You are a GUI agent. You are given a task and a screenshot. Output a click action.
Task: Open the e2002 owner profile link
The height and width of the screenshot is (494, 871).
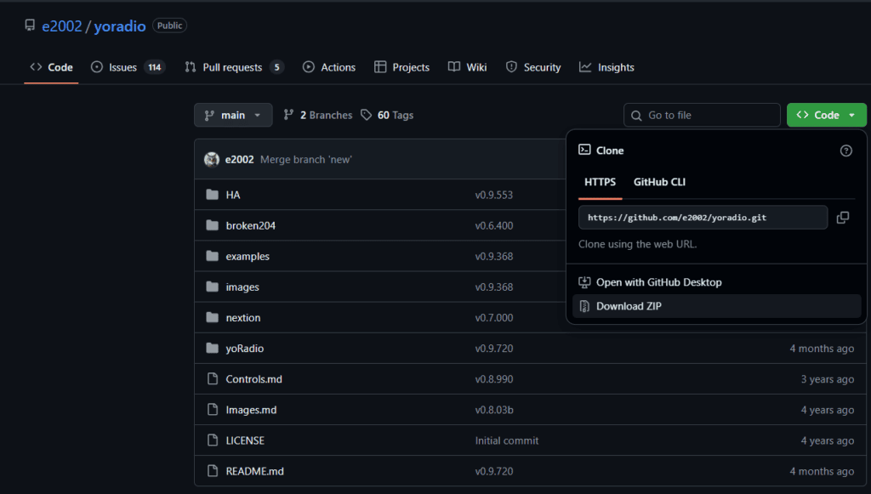(x=62, y=26)
